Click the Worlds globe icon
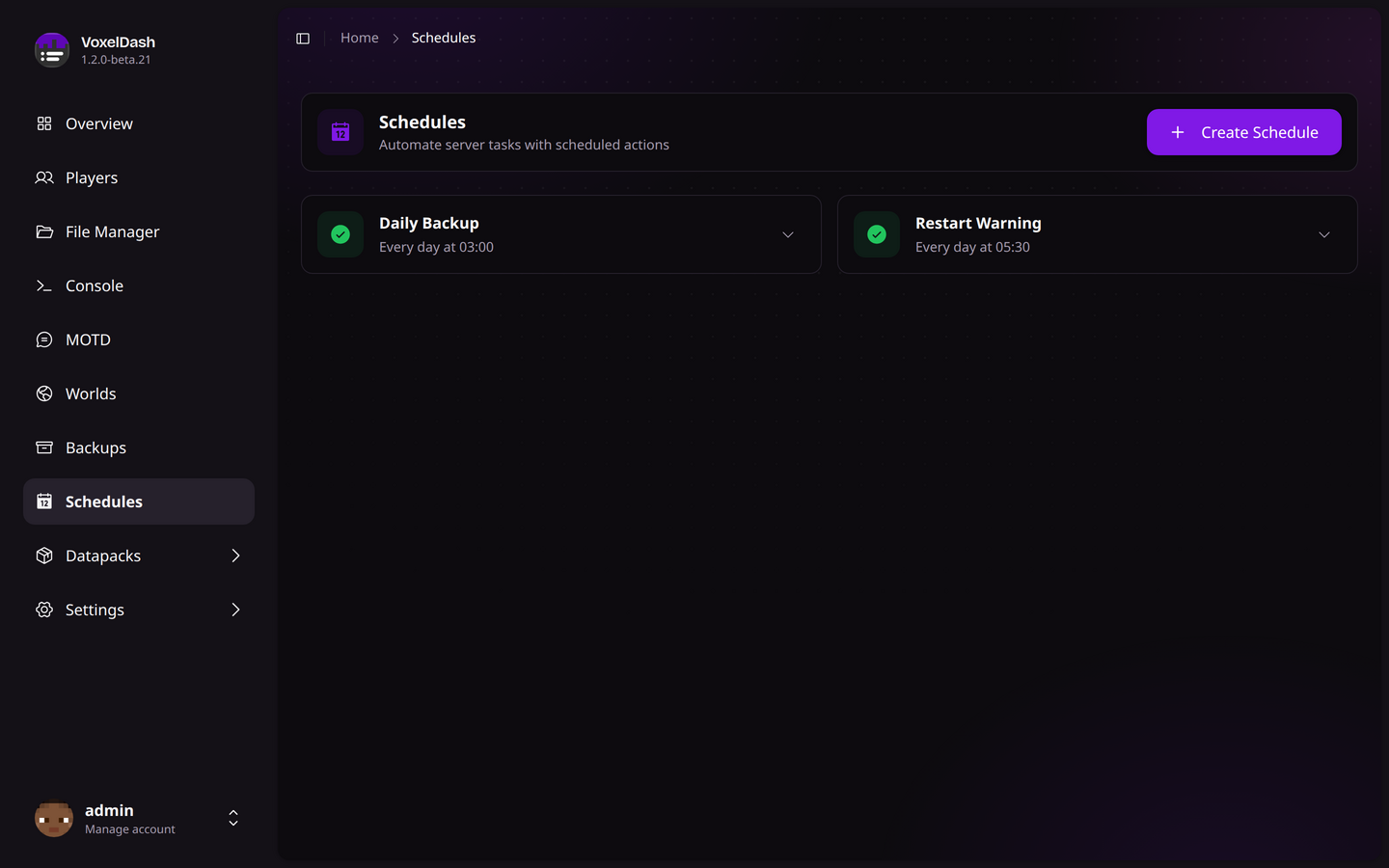This screenshot has width=1389, height=868. pos(44,393)
